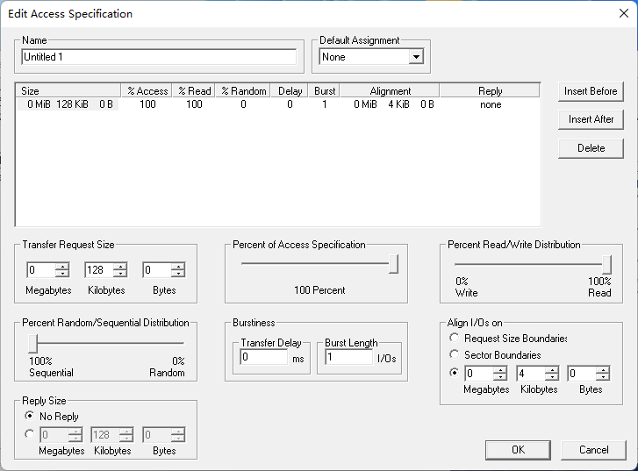Increase the Transfer Request Size Bytes spinner

point(178,267)
